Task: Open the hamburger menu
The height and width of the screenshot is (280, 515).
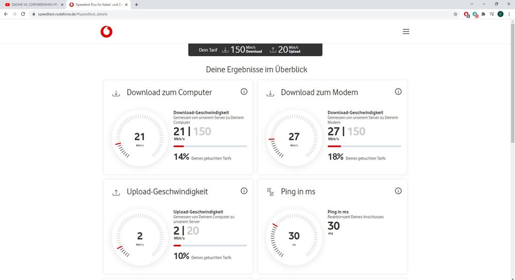Action: 406,31
